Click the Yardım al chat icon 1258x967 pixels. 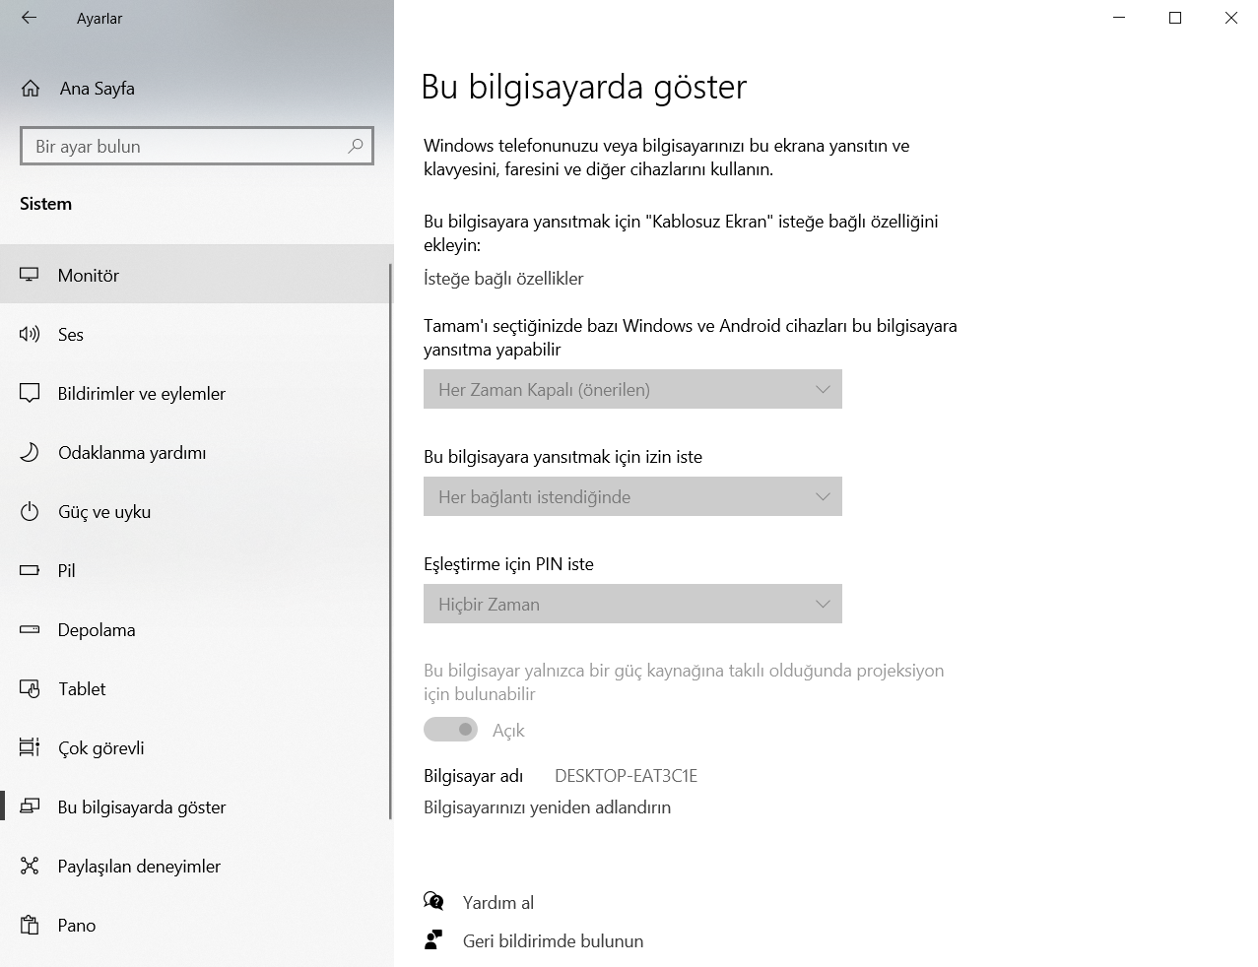(x=433, y=901)
